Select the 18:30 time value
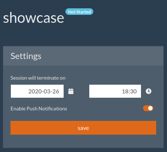 [129, 92]
